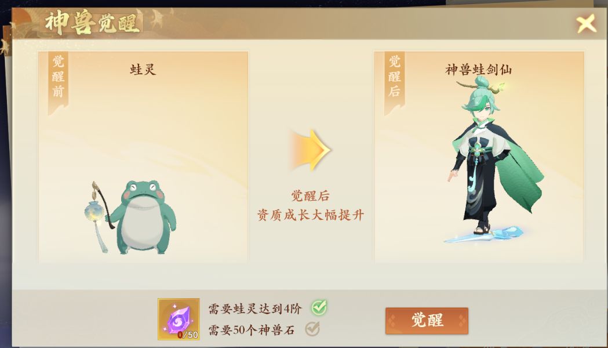Click the 蛙灵 name label
Image resolution: width=608 pixels, height=348 pixels.
point(143,70)
